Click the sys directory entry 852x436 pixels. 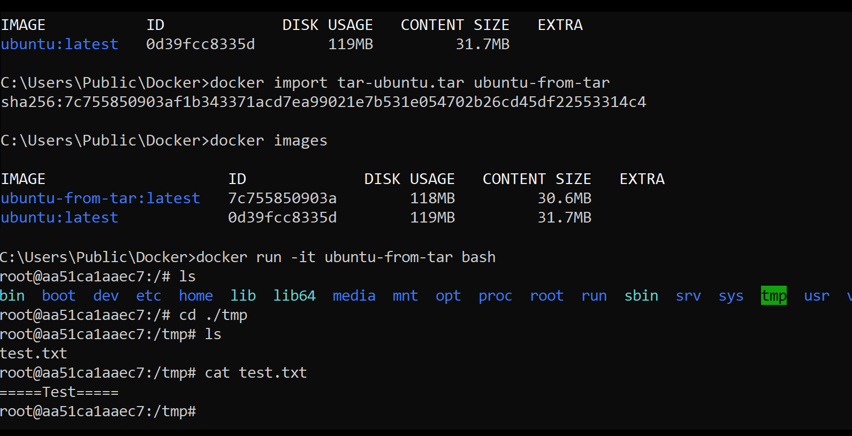click(731, 296)
